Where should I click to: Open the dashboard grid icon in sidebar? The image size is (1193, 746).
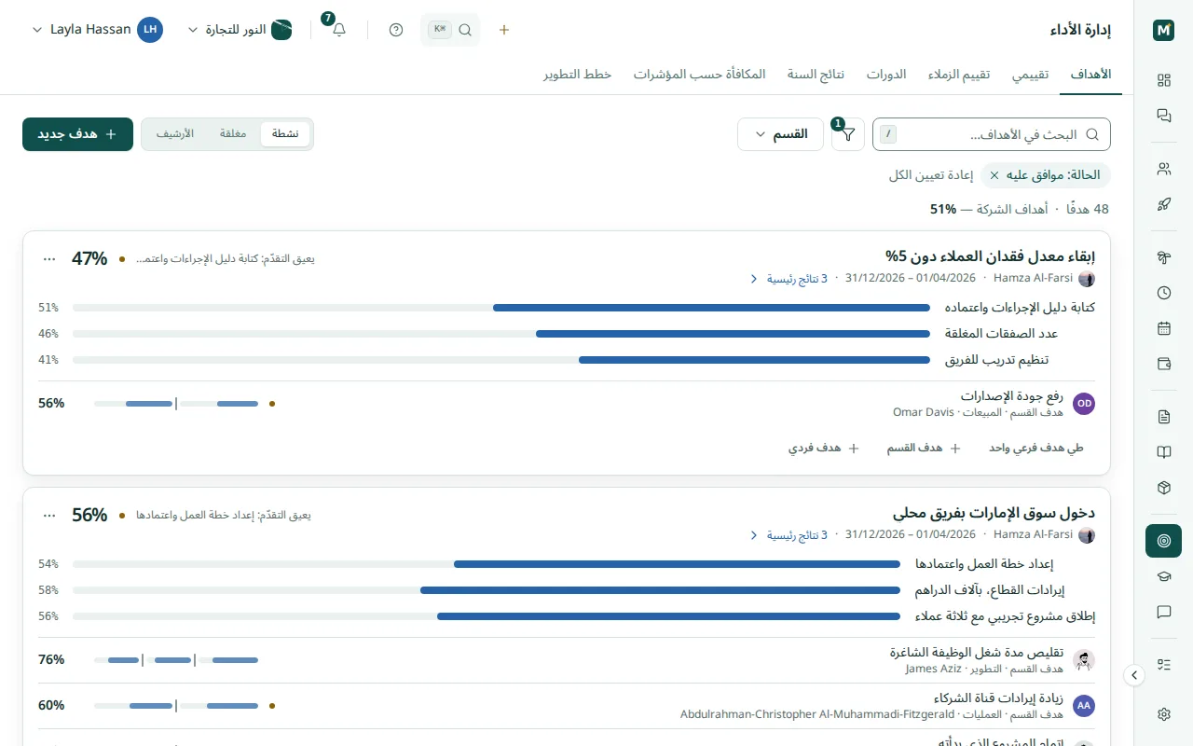[x=1163, y=80]
